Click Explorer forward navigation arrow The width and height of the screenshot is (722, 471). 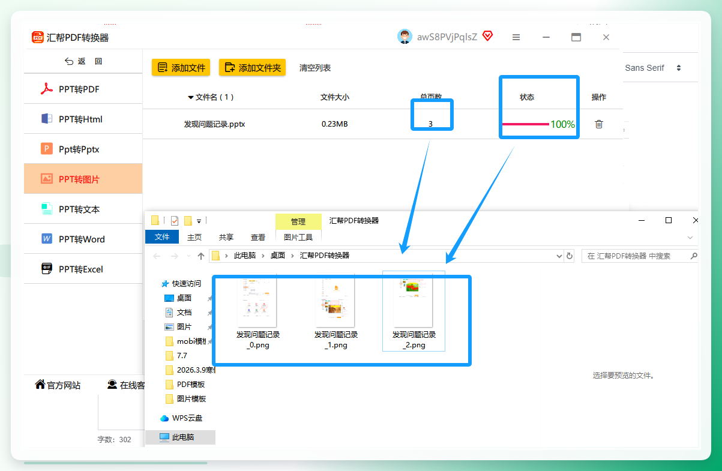[175, 256]
